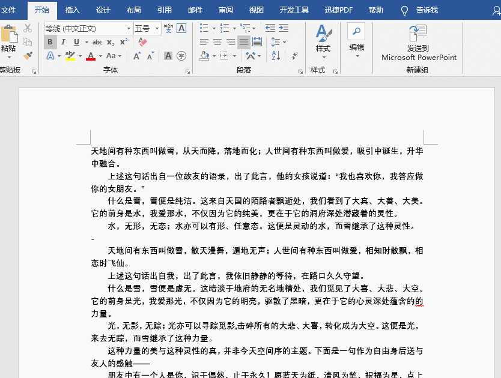Click the red font color swatch
501x378 pixels.
point(90,58)
